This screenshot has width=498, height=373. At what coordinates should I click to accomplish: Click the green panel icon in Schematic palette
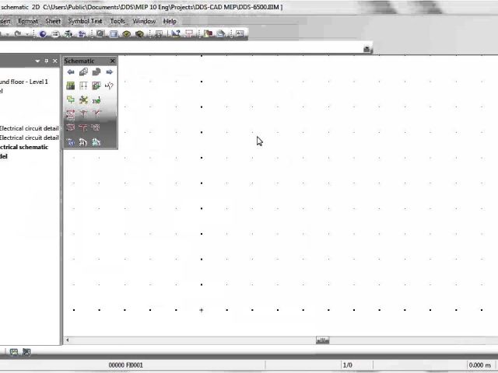click(x=71, y=86)
